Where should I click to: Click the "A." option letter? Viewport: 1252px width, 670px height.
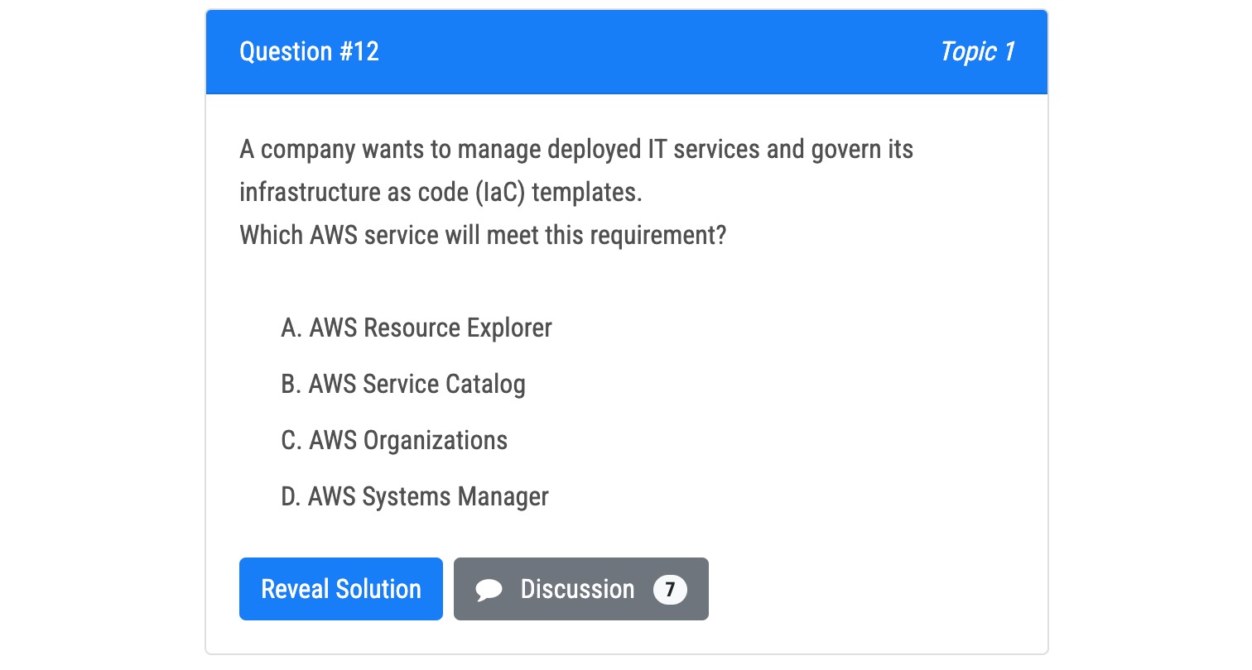(291, 328)
